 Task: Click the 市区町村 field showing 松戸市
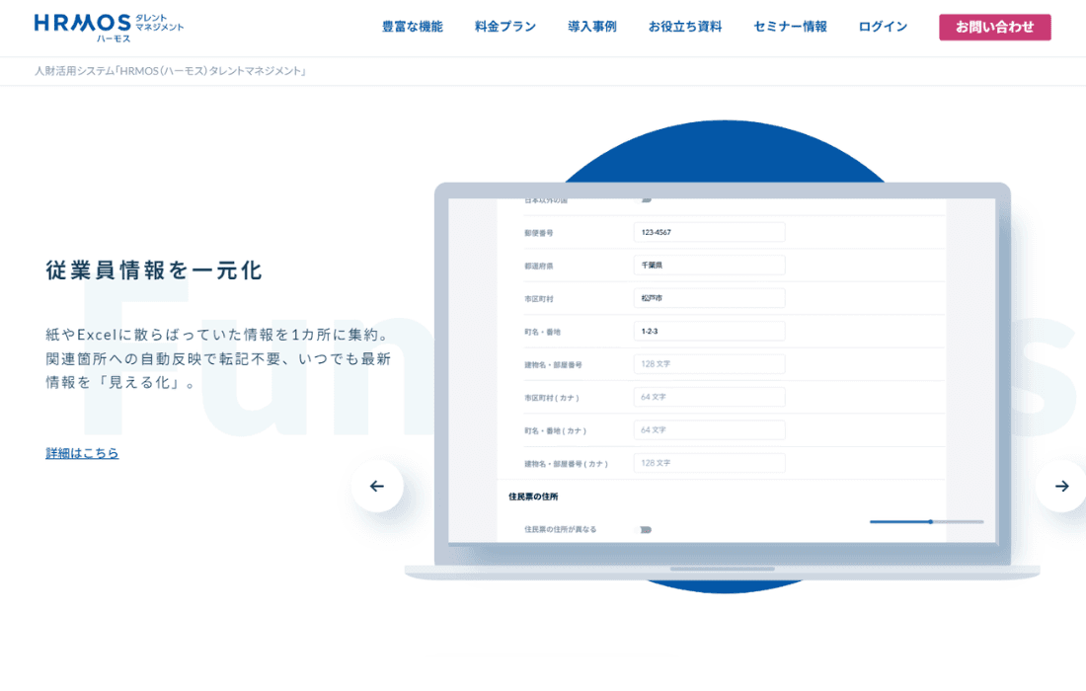tap(709, 298)
